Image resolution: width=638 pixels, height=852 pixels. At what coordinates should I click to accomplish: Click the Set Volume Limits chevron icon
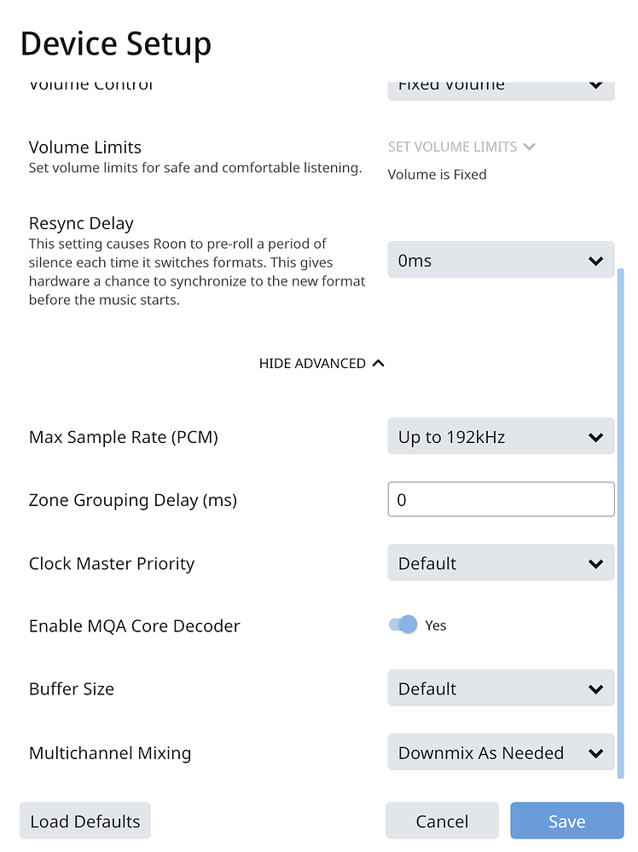530,147
